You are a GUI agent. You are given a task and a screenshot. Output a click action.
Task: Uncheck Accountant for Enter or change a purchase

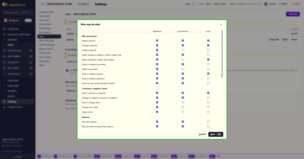(183, 64)
